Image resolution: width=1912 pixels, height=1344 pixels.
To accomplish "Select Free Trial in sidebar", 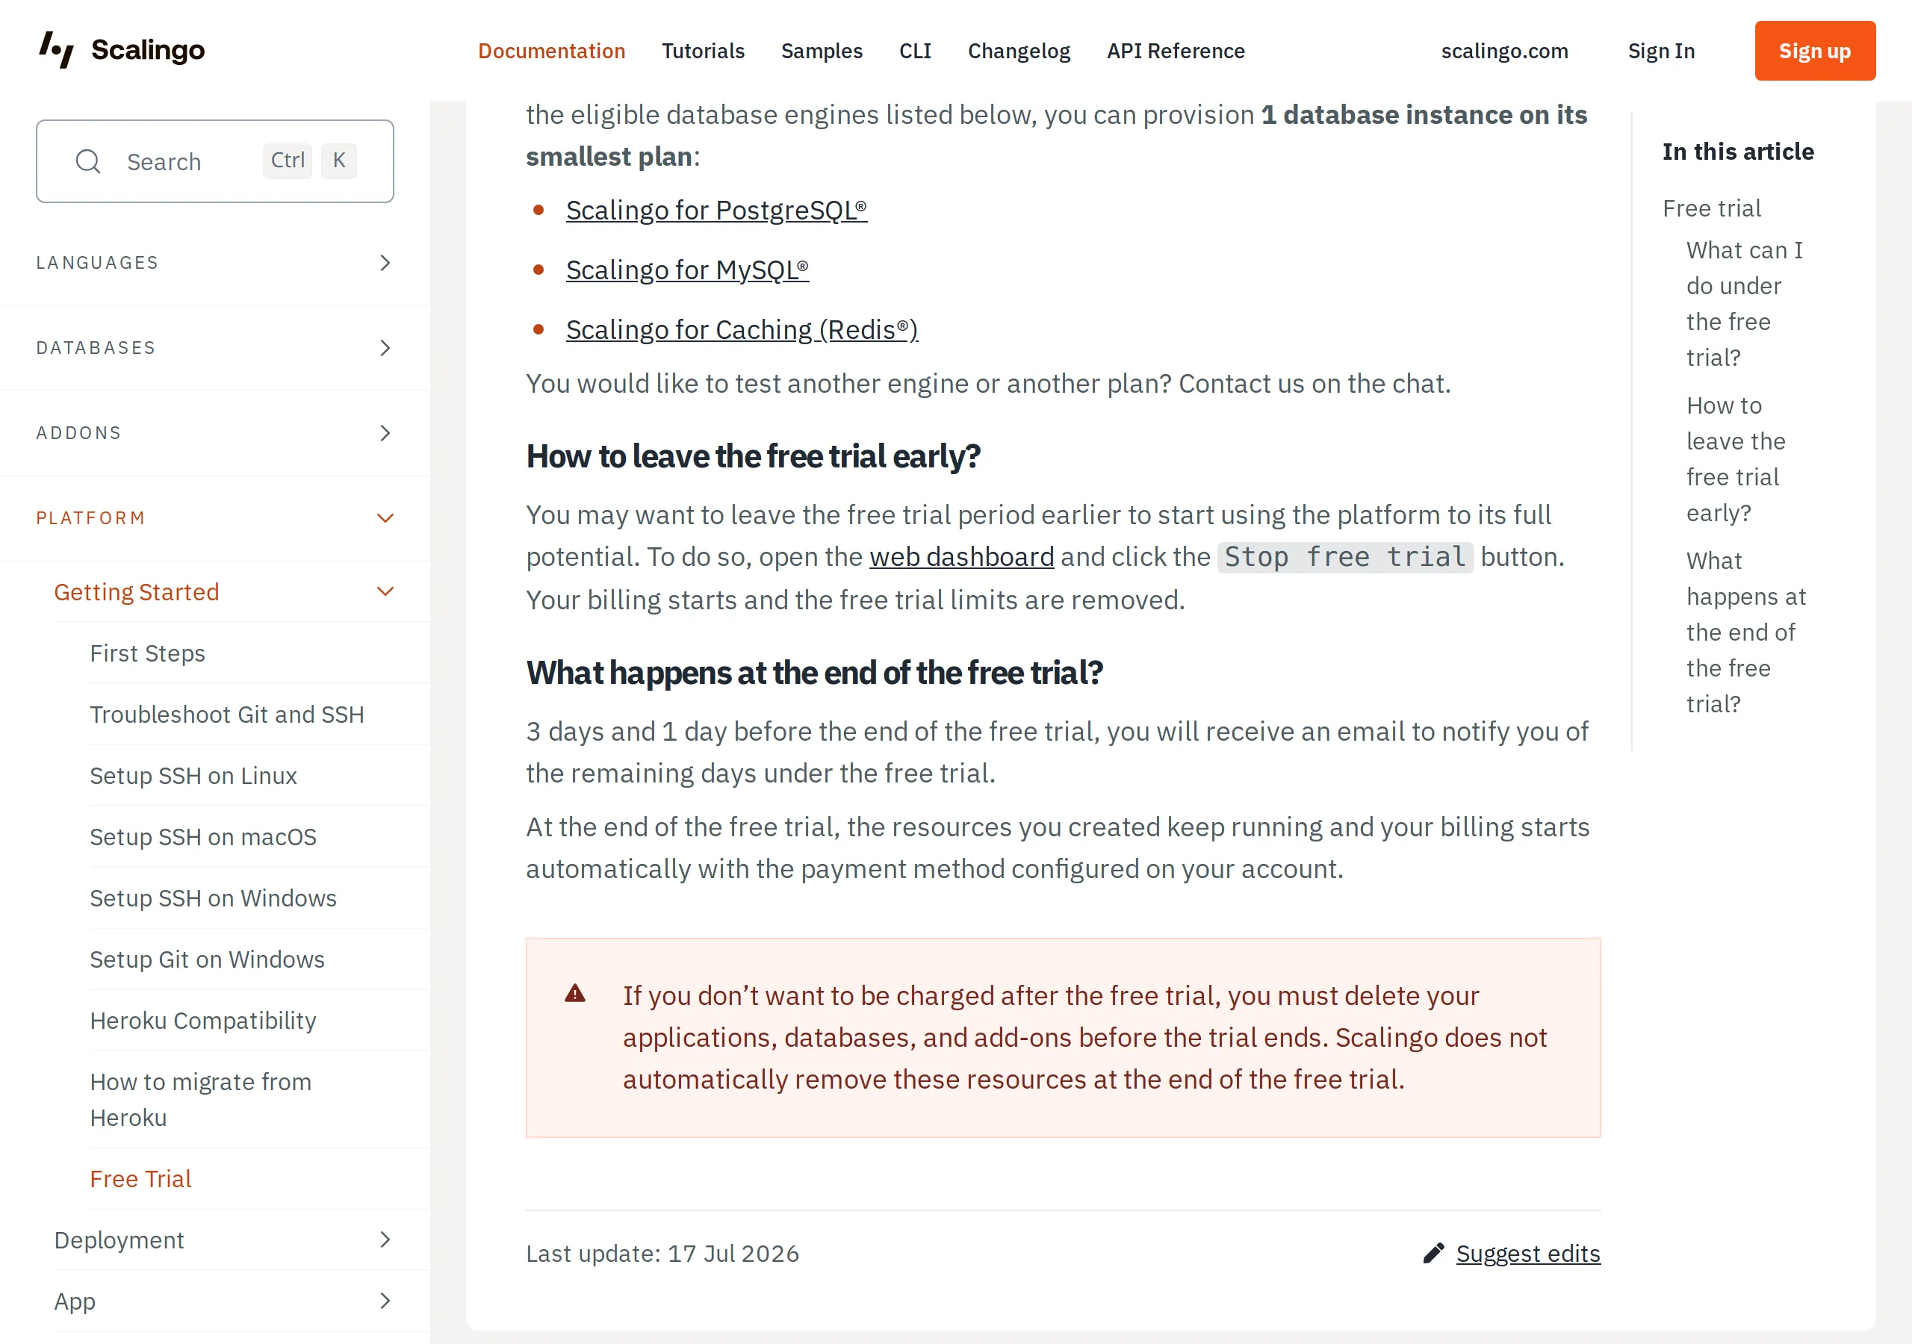I will (x=140, y=1179).
